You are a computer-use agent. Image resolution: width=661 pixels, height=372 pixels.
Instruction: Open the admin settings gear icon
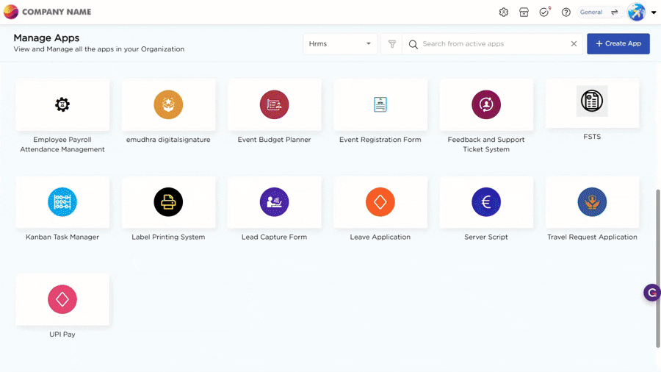coord(504,12)
